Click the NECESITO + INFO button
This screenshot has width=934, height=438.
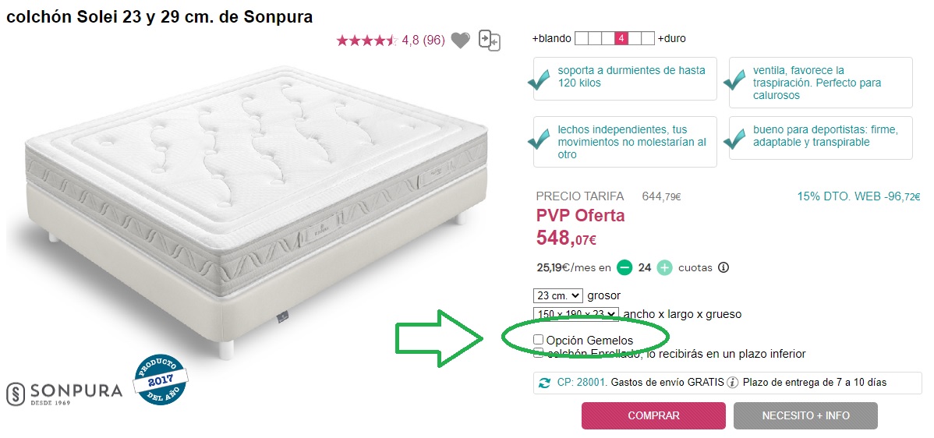click(805, 415)
